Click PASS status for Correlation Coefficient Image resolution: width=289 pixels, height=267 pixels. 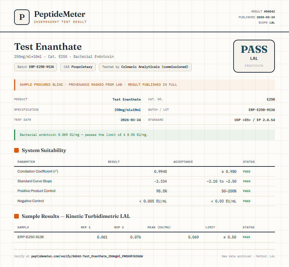(x=247, y=171)
